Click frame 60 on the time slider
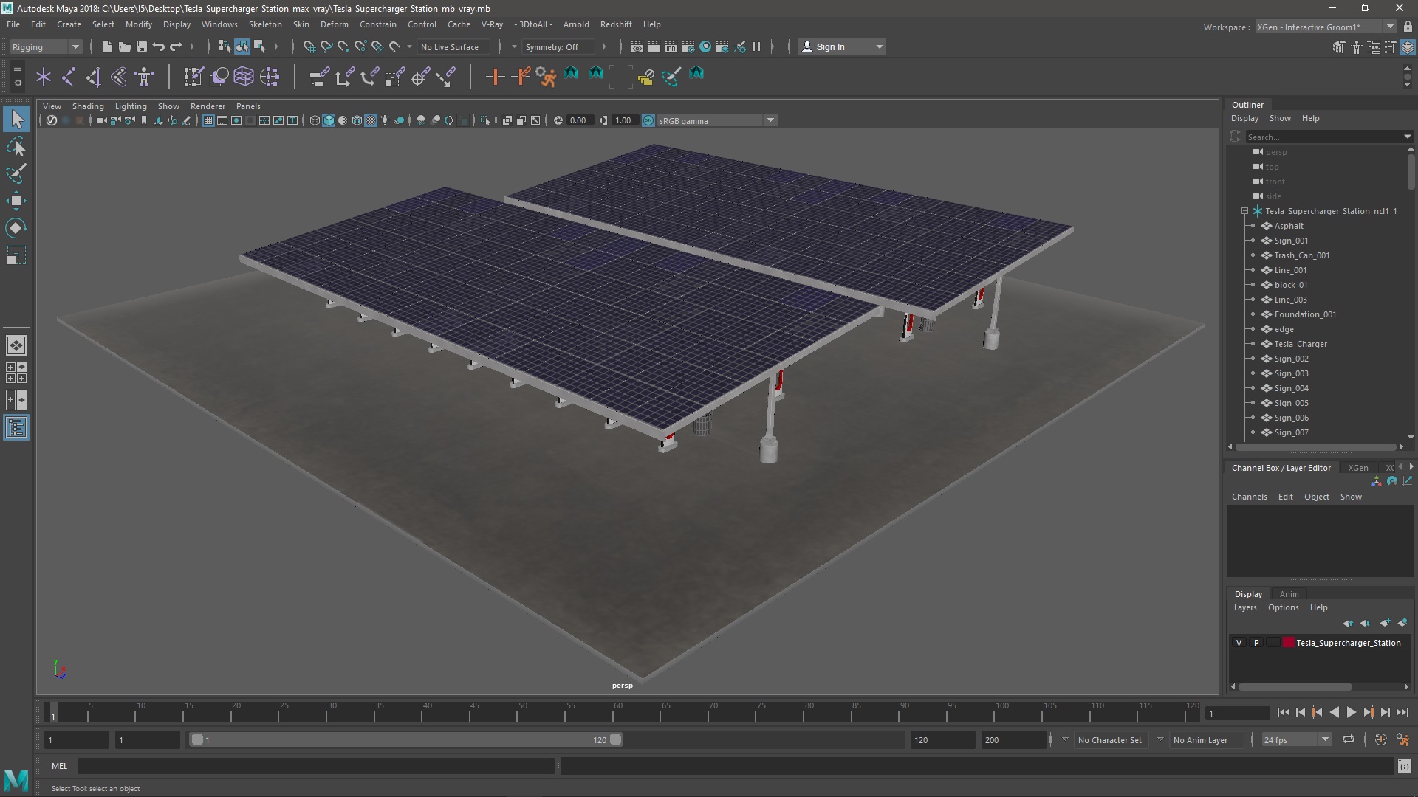1418x797 pixels. tap(618, 712)
